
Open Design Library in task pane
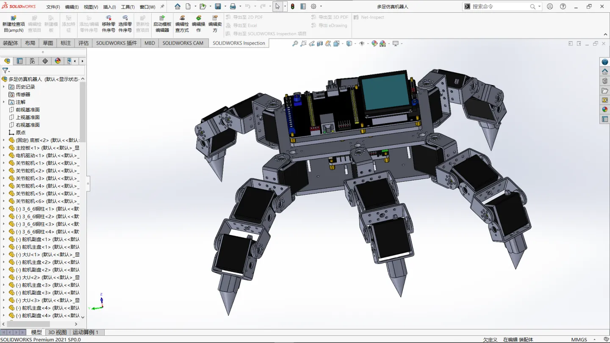[x=605, y=81]
